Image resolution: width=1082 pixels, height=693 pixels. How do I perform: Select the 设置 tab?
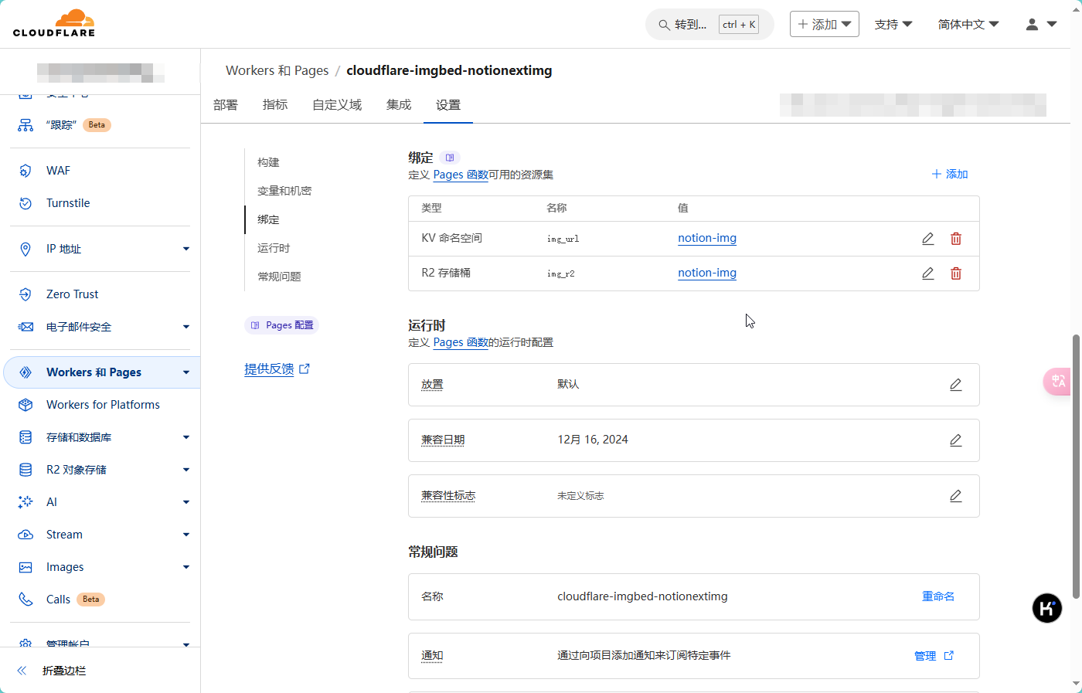pyautogui.click(x=448, y=105)
